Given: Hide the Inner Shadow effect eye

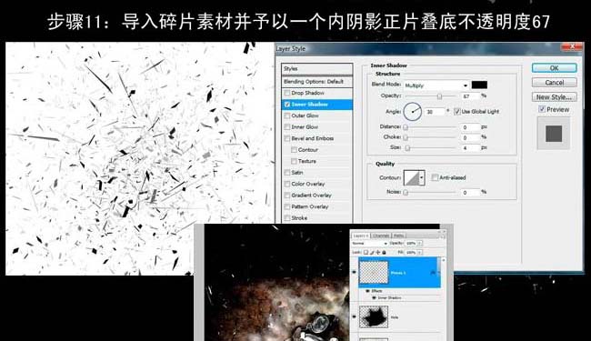Looking at the screenshot, I should 374,297.
